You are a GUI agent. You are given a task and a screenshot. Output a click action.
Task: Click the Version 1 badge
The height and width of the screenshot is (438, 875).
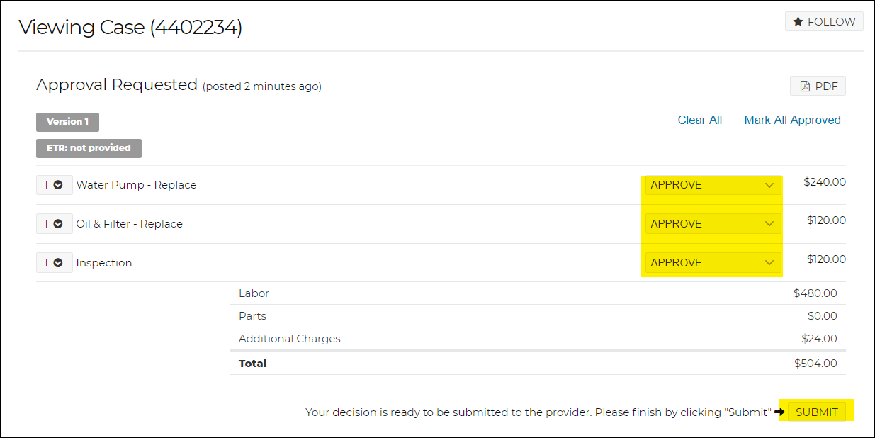pos(67,122)
